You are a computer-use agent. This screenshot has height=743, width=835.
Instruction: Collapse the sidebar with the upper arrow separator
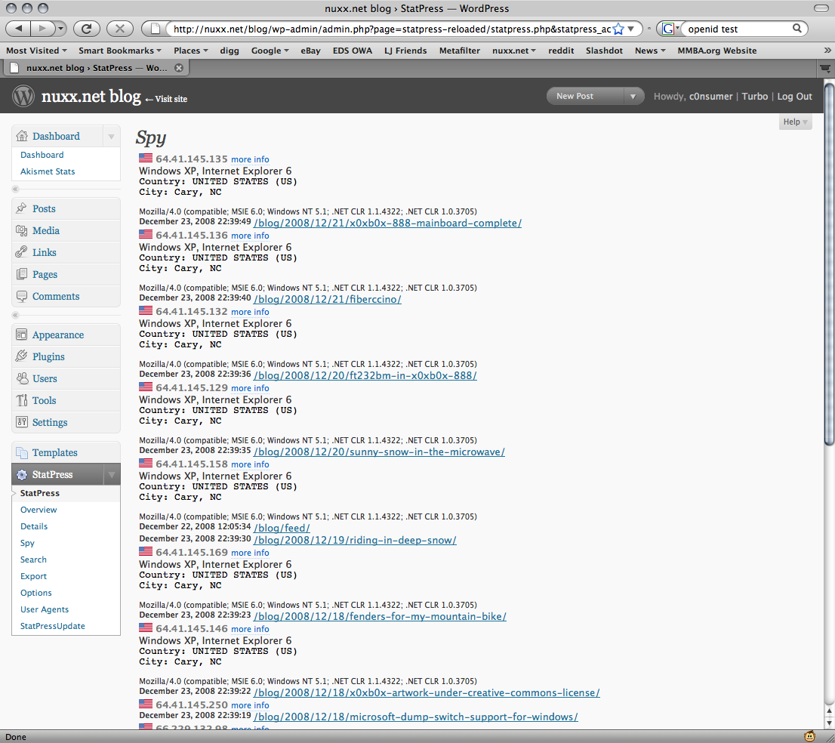click(x=15, y=189)
